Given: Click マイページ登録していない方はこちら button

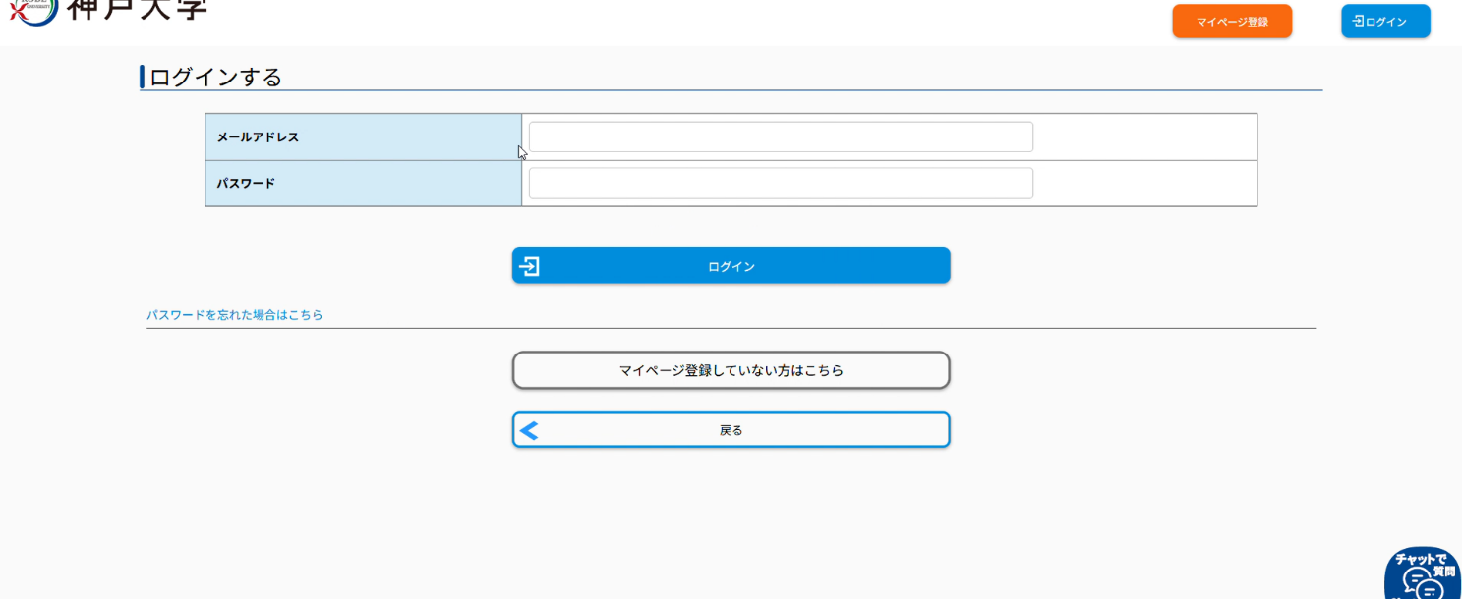Looking at the screenshot, I should [x=731, y=371].
